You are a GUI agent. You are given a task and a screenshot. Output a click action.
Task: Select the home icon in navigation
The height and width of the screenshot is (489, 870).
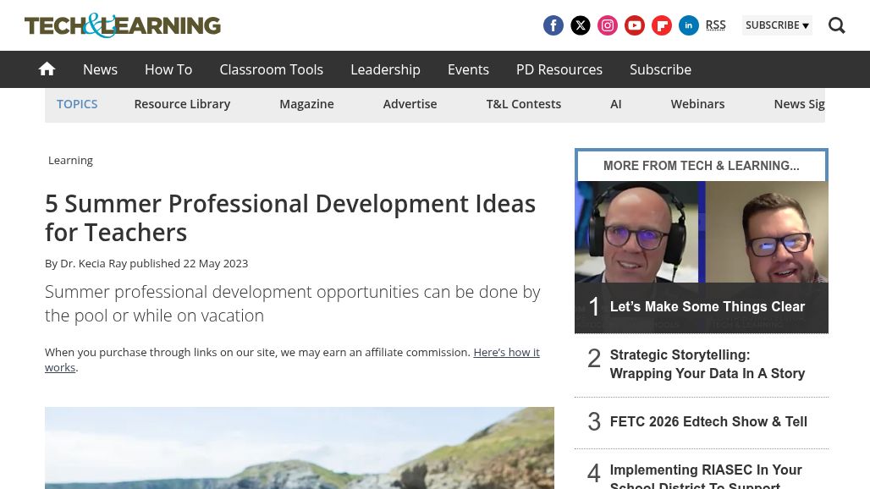tap(47, 69)
